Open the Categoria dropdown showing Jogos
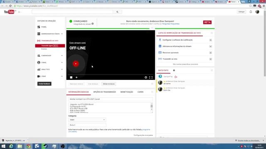Screen dimensions: 266x149 point(87,120)
